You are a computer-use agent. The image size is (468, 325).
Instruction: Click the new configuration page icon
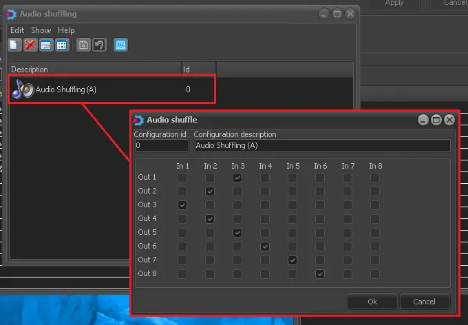pos(14,45)
